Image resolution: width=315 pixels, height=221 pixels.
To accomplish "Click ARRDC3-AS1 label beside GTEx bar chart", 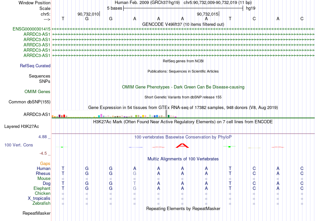I will click(x=37, y=114).
